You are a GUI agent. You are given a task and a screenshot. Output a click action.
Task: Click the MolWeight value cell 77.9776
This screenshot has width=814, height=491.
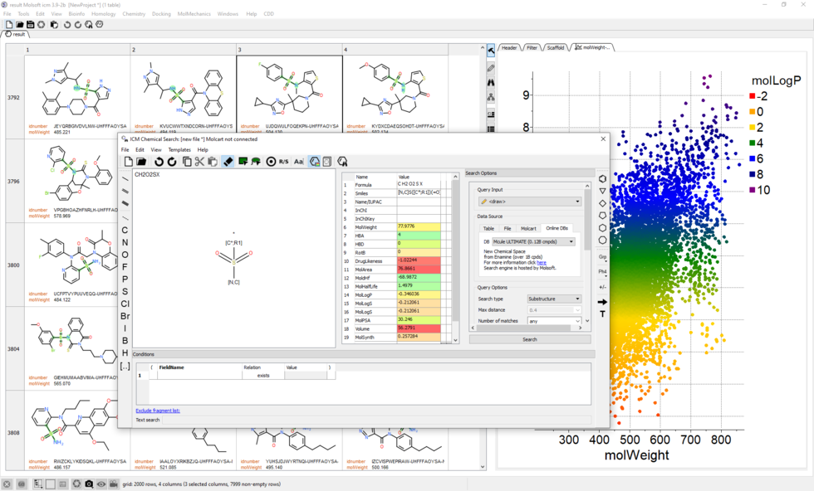[x=419, y=227]
